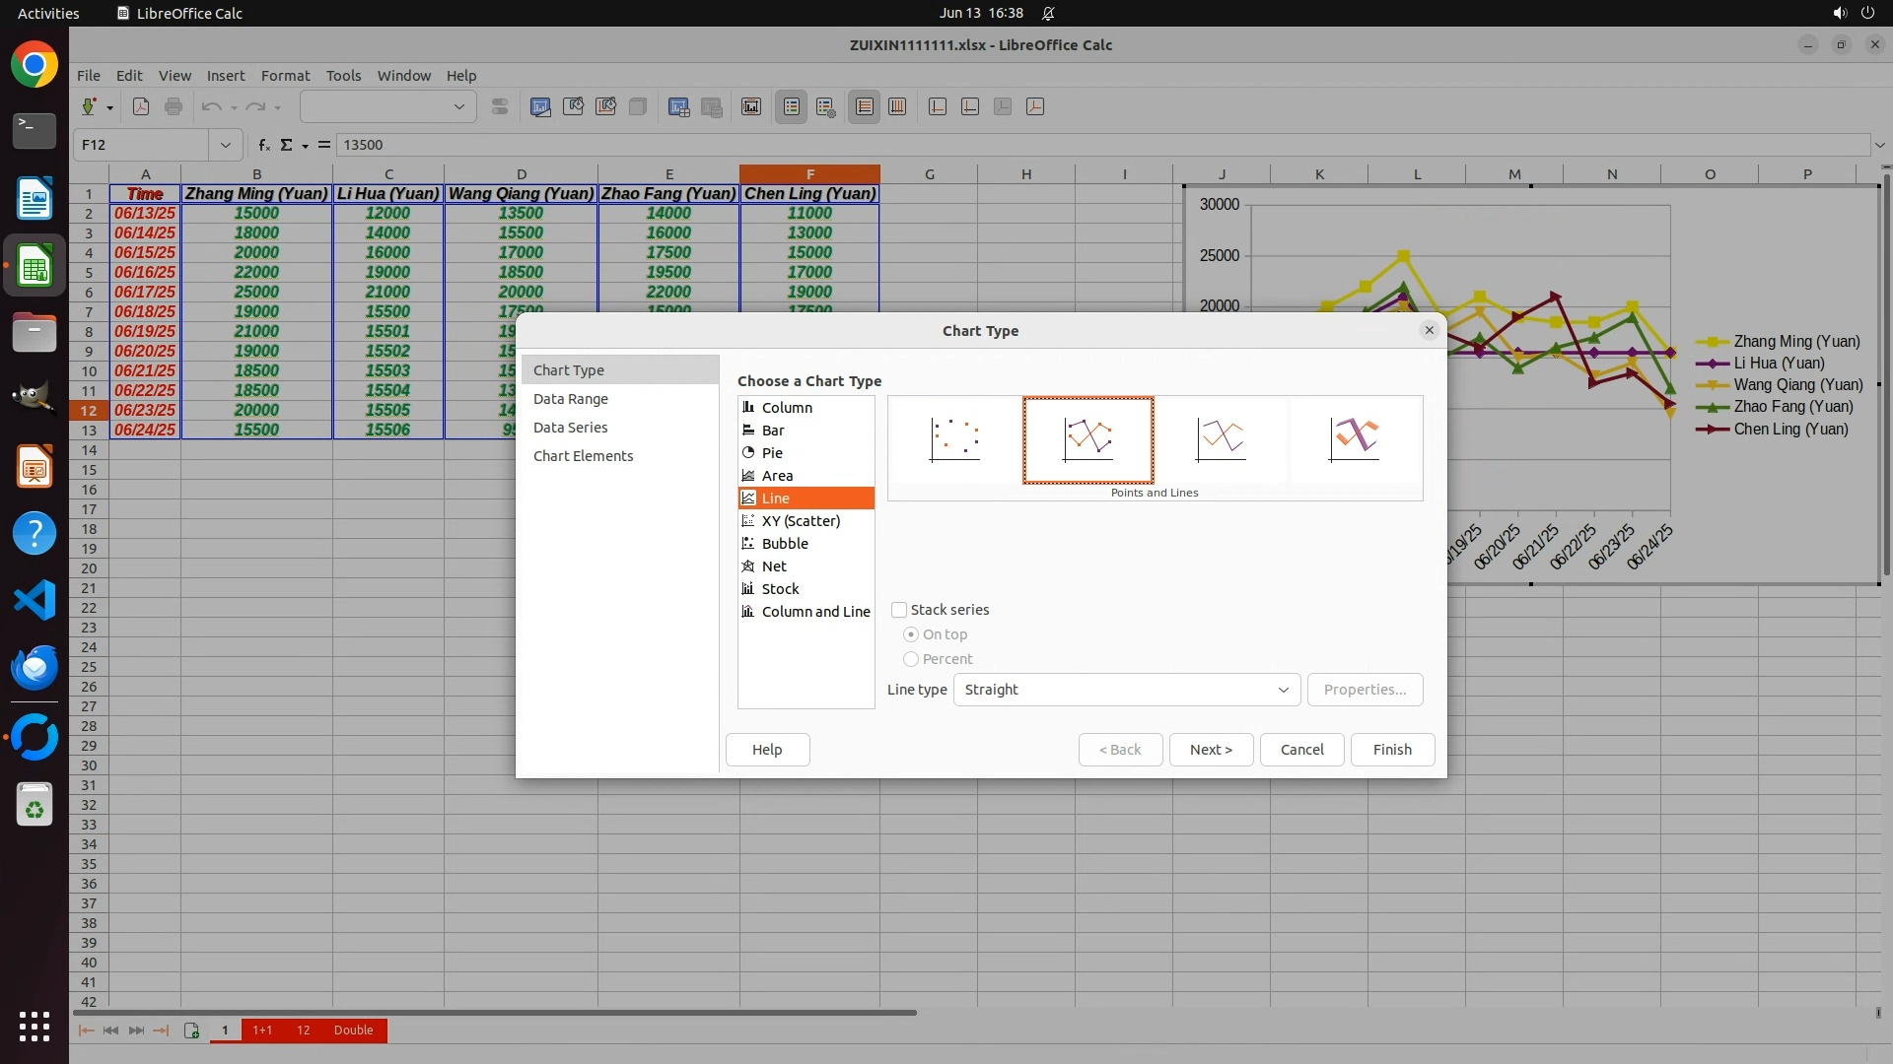This screenshot has width=1893, height=1064.
Task: Select the Percent radio button
Action: [911, 659]
